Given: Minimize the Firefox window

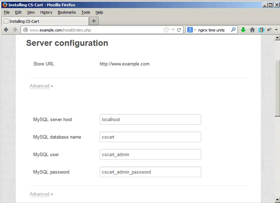Looking at the screenshot, I should click(x=265, y=5).
